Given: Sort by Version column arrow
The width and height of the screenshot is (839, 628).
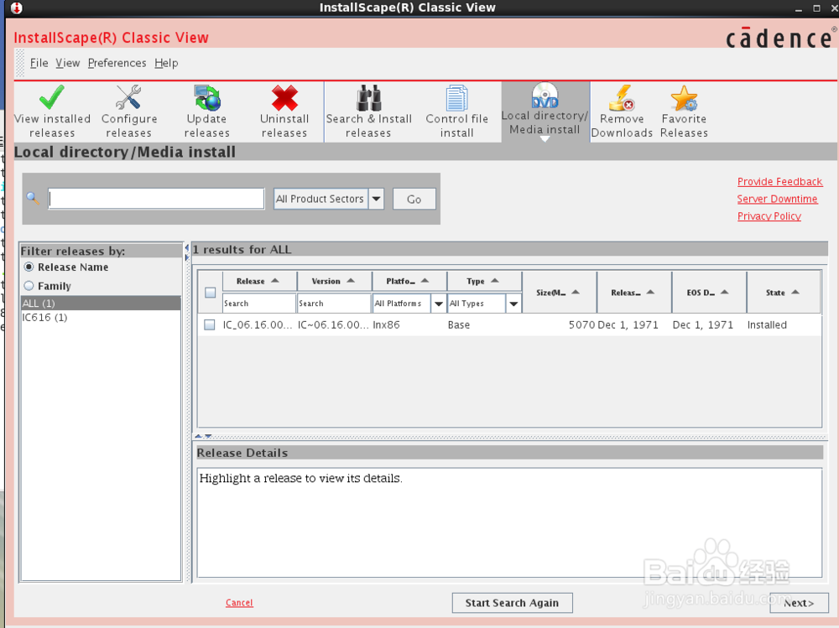Looking at the screenshot, I should [x=351, y=281].
